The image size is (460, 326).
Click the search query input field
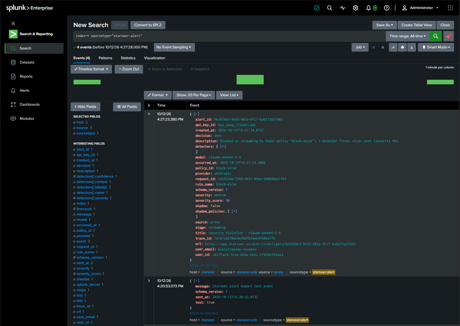(229, 36)
